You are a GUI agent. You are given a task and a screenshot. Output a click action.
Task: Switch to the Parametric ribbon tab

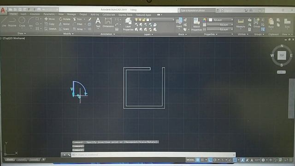(49, 14)
